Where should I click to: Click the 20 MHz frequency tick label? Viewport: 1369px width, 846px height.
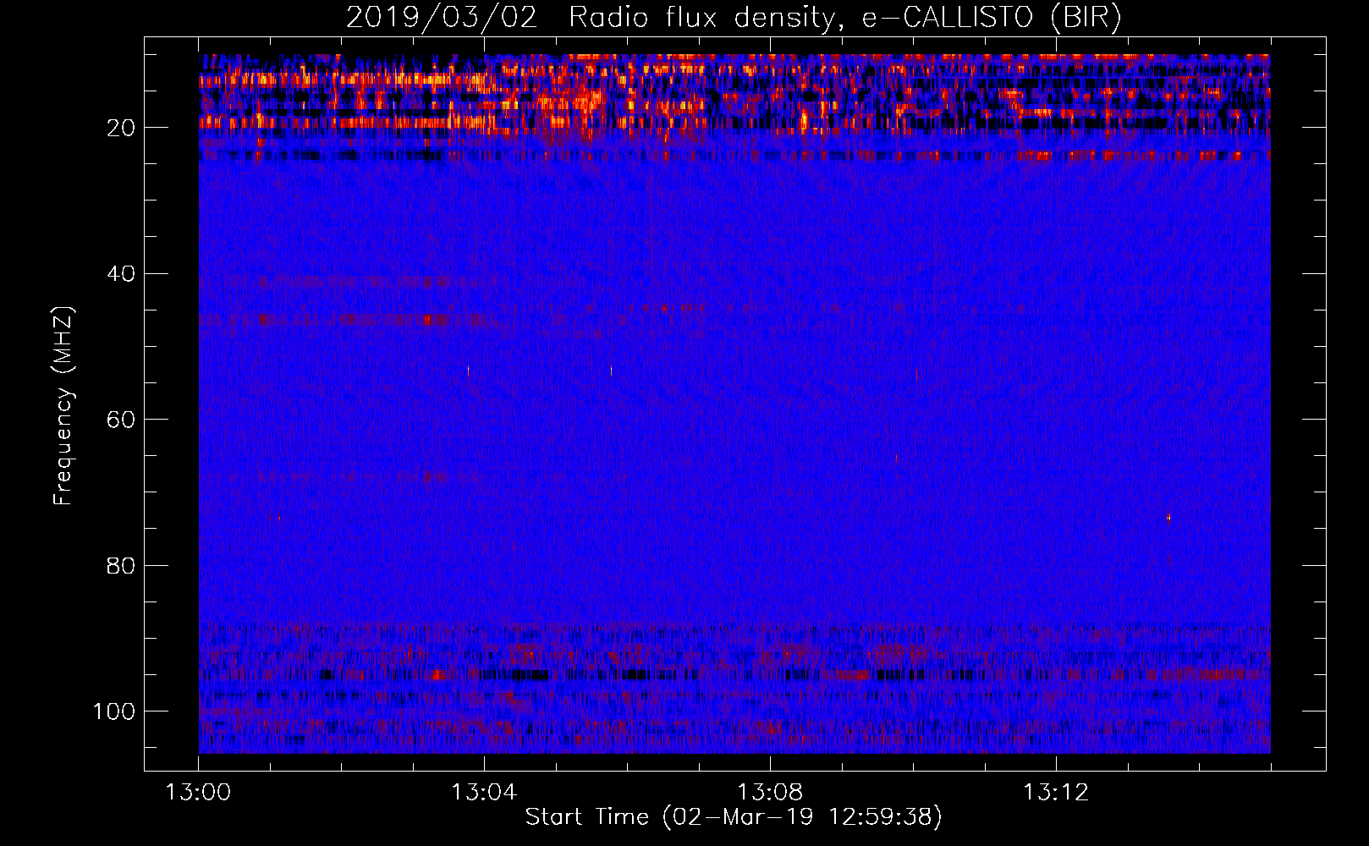(x=121, y=128)
